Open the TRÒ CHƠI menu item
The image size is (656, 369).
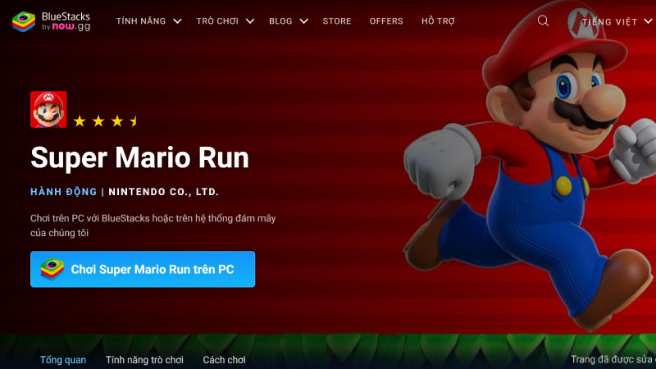[x=217, y=21]
